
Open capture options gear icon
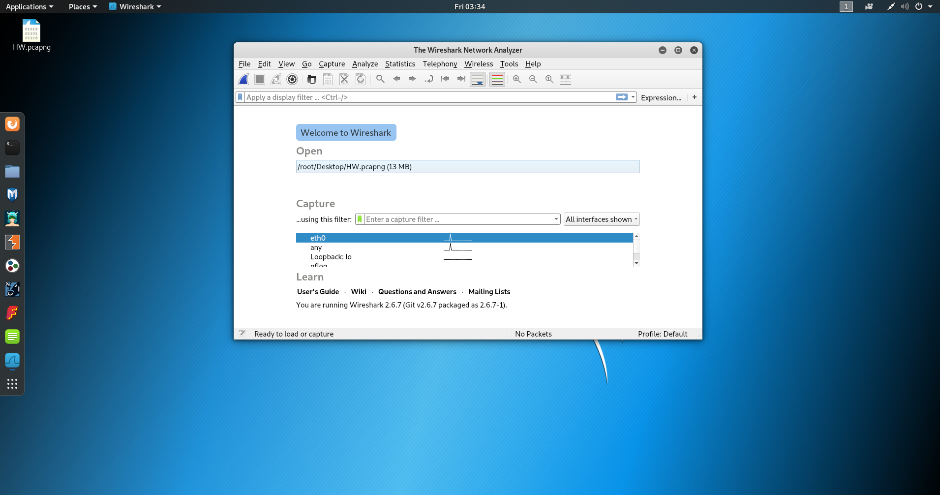(292, 79)
